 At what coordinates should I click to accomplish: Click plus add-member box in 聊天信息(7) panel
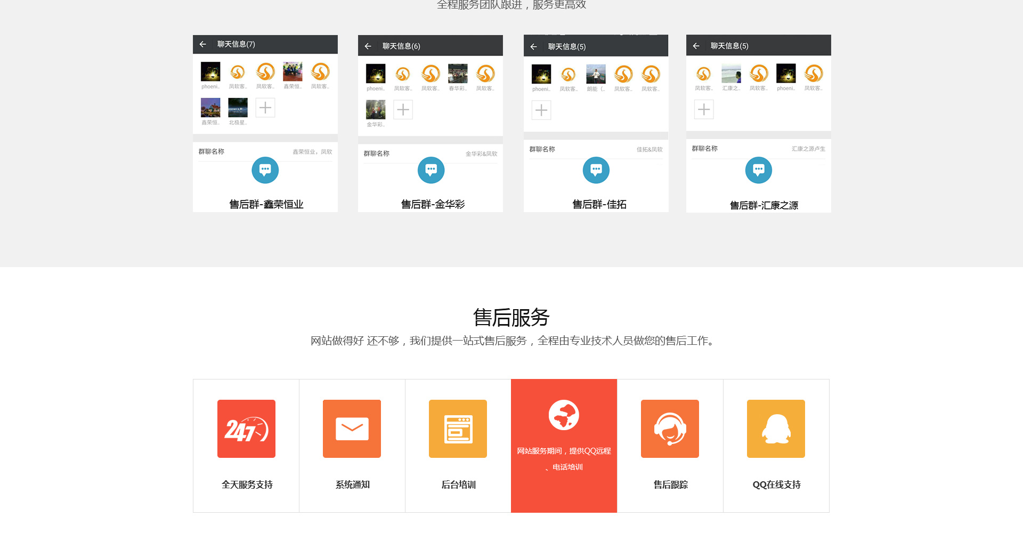[265, 108]
